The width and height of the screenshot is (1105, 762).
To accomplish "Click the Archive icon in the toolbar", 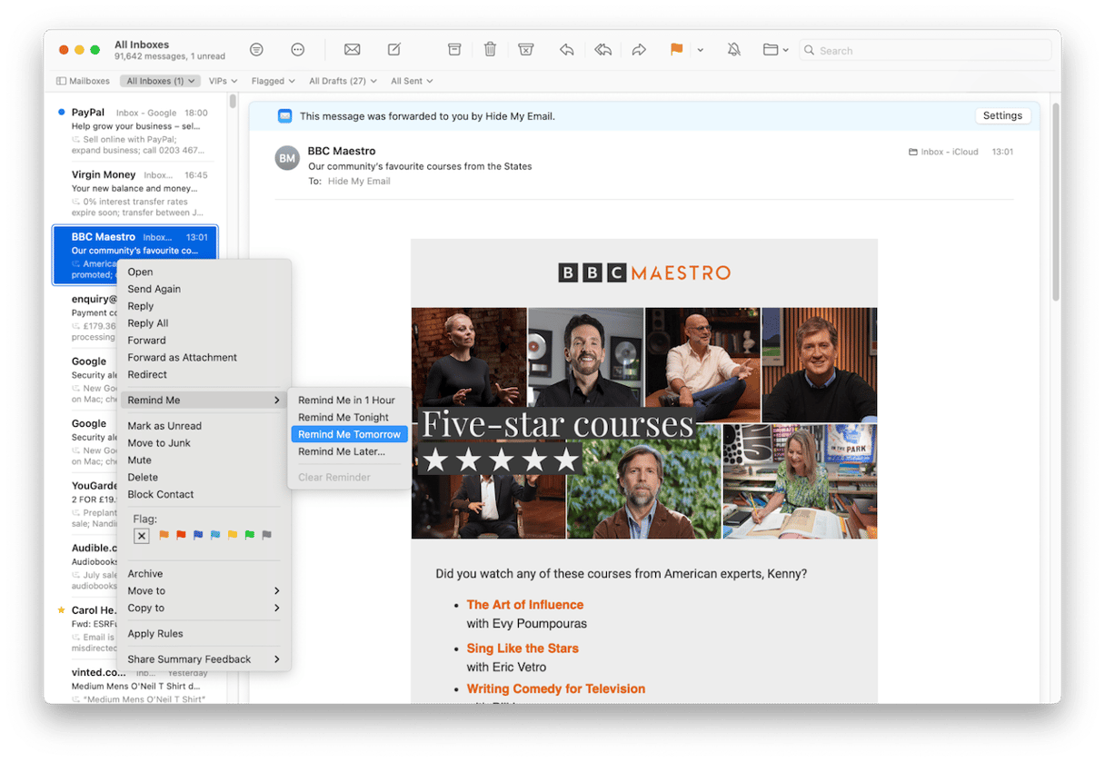I will [454, 50].
